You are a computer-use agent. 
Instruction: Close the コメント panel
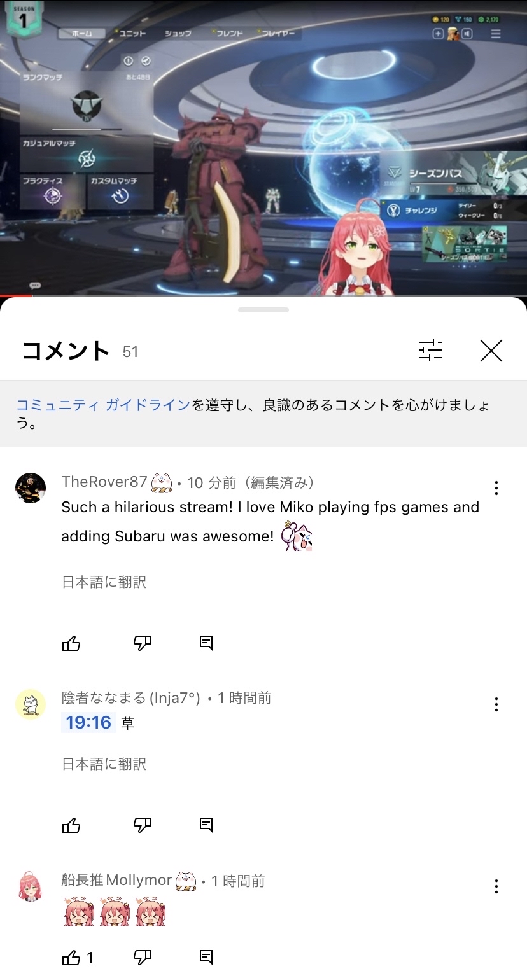(491, 351)
